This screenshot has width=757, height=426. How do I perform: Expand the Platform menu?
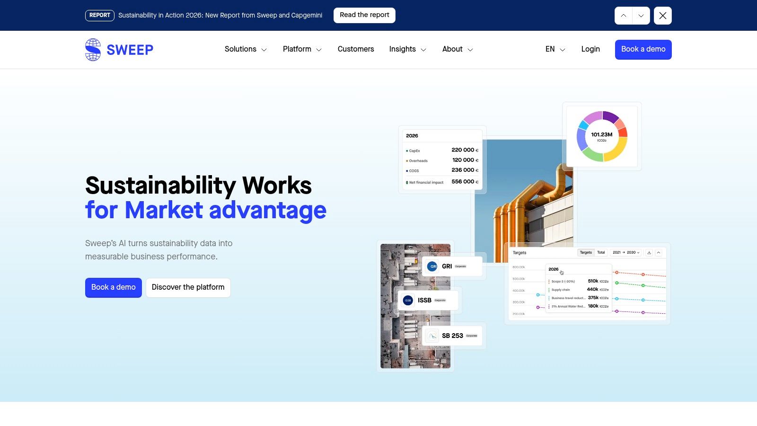click(302, 49)
